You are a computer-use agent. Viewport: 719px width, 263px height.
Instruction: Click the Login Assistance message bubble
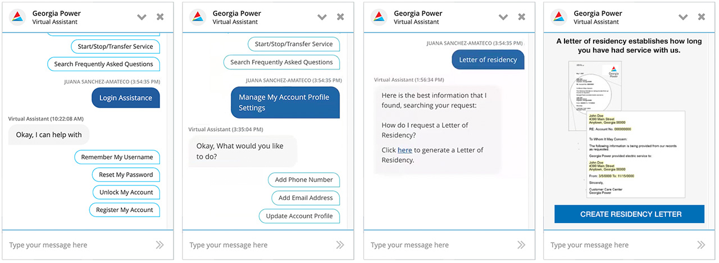coord(126,98)
